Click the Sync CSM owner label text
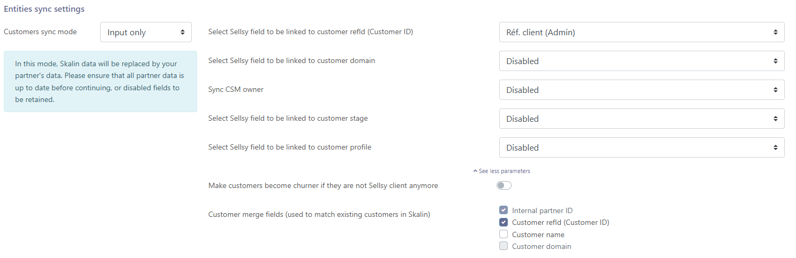Viewport: 796px width, 258px height. click(236, 90)
